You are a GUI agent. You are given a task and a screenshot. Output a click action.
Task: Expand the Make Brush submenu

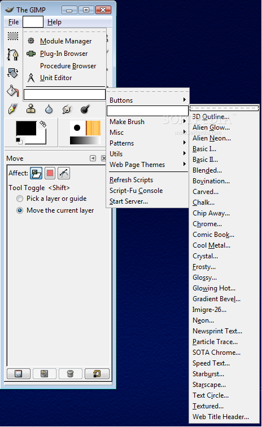click(147, 122)
